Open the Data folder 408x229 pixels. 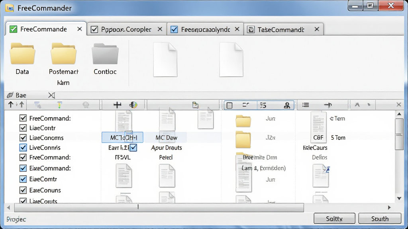click(22, 54)
